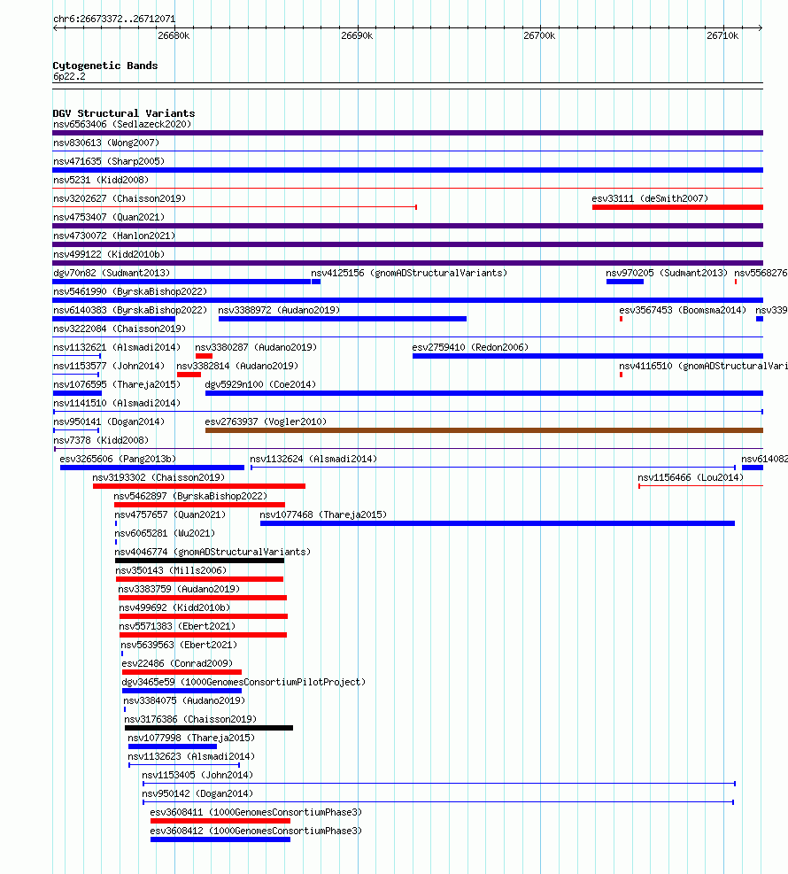Open nsv5461990 (ByrskaBishop2022) label

(130, 291)
